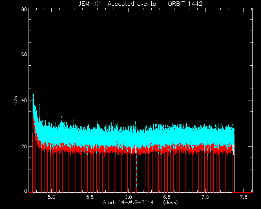Click the c/s y-axis label
The width and height of the screenshot is (261, 209).
16,100
